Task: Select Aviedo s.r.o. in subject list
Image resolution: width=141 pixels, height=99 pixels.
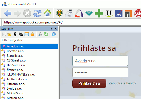Action: (x=29, y=46)
